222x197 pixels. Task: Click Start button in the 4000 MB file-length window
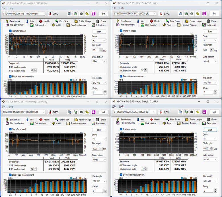[210, 130]
